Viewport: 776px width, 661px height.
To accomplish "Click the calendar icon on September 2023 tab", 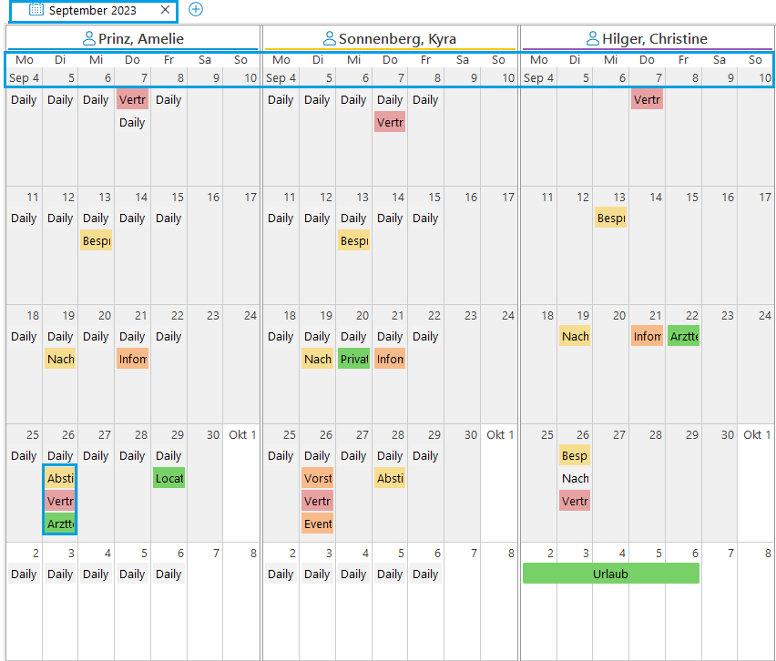I will click(36, 10).
